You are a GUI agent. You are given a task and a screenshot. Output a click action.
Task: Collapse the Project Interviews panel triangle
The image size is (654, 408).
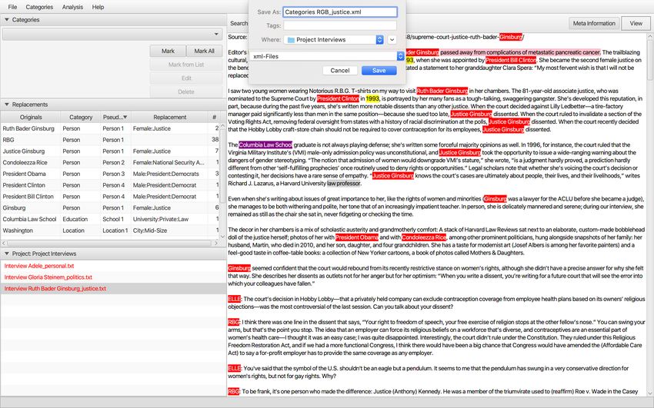coord(7,254)
